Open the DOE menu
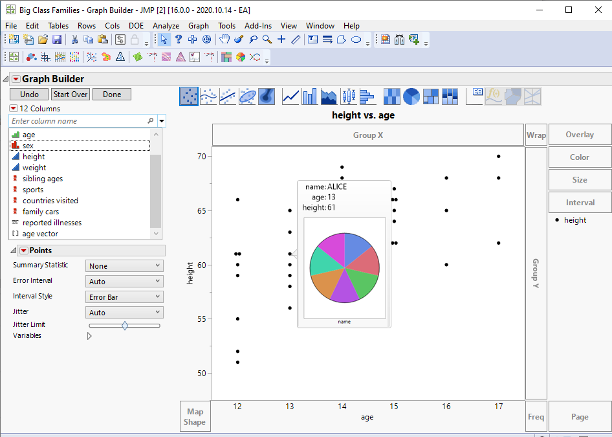The image size is (612, 437). point(137,26)
